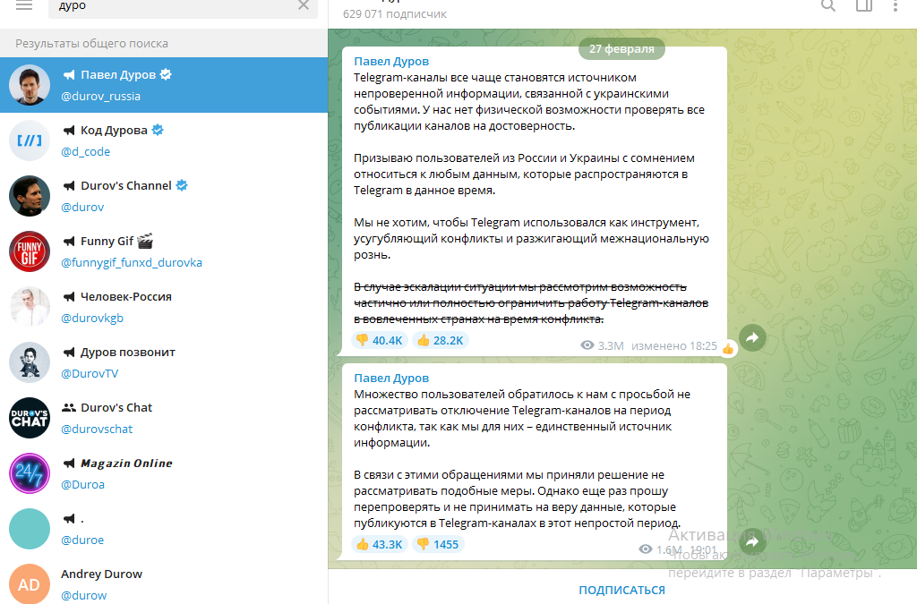Open the teal avatar of @duroe

point(30,529)
